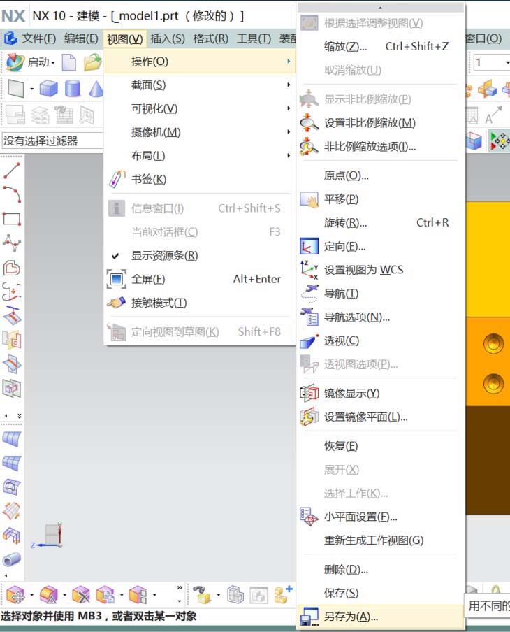This screenshot has width=510, height=632.
Task: Select the block (cube) feature tool
Action: click(x=48, y=89)
